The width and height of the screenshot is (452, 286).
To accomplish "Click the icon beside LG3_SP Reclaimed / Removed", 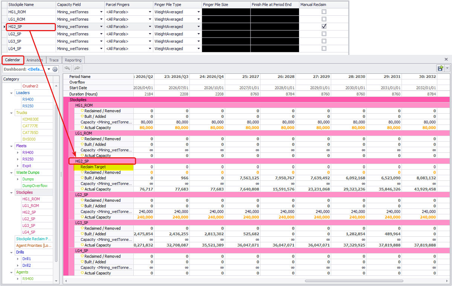I will [x=82, y=228].
